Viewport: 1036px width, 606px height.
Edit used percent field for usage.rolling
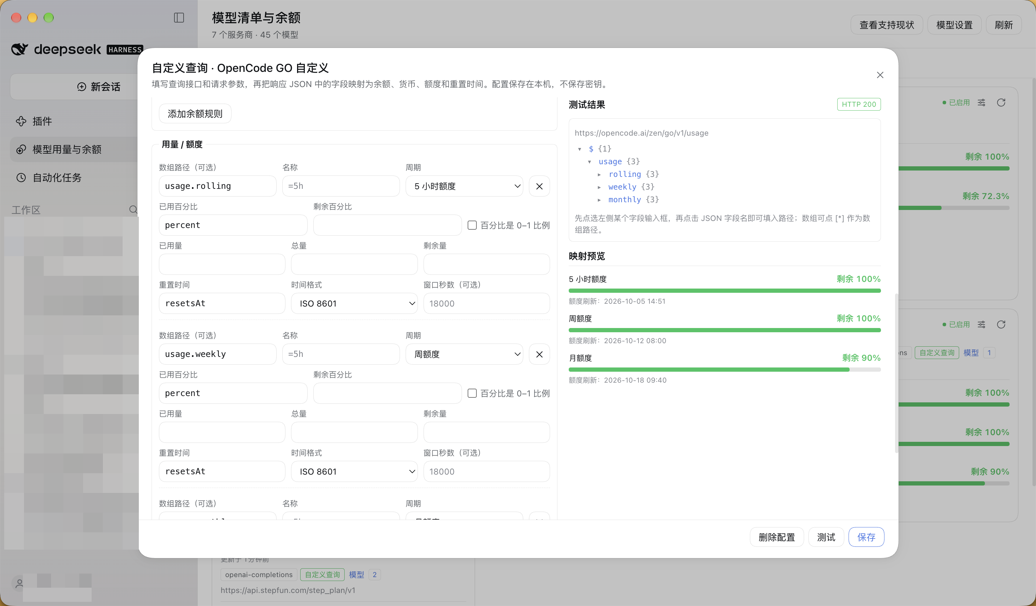point(233,225)
